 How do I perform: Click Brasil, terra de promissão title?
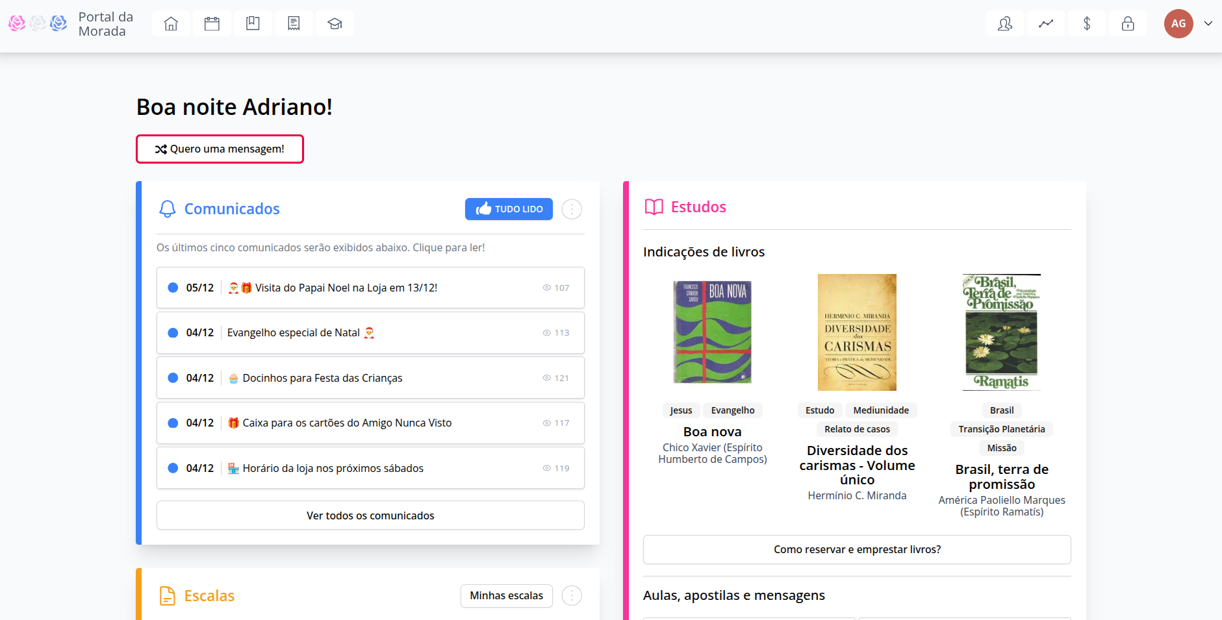[1002, 477]
